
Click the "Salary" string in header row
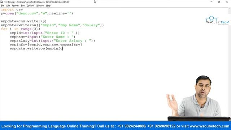click(x=91, y=25)
